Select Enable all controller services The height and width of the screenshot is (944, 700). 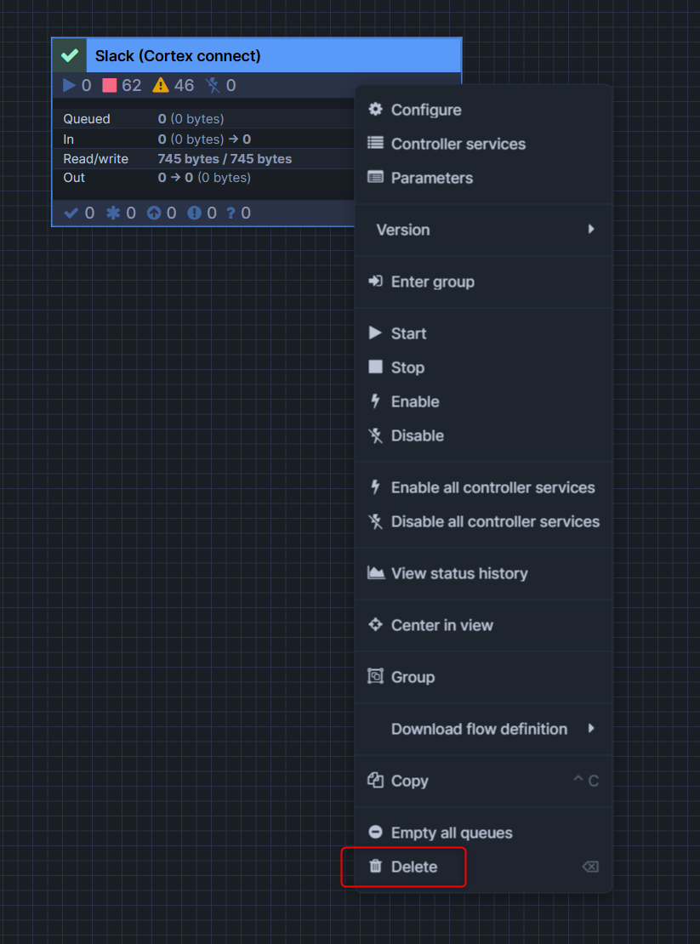point(492,487)
